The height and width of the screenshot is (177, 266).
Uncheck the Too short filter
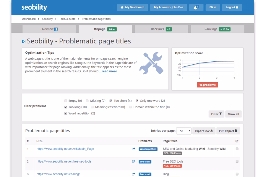pyautogui.click(x=111, y=101)
